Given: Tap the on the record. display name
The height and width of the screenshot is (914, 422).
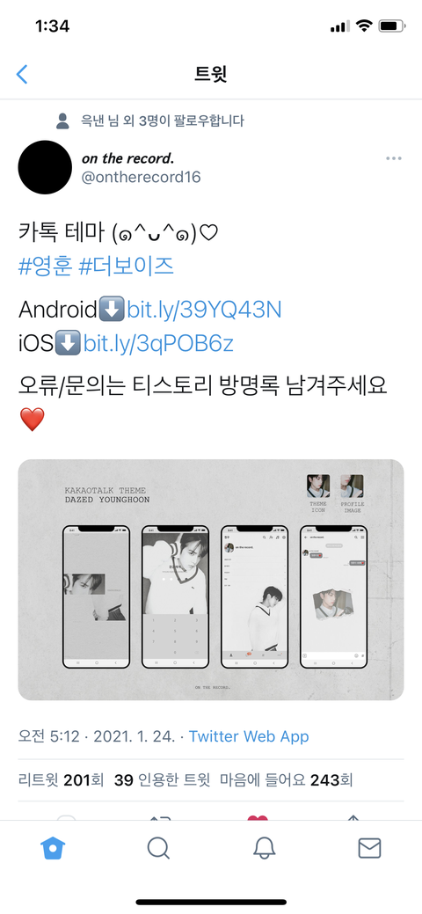Looking at the screenshot, I should [x=127, y=158].
